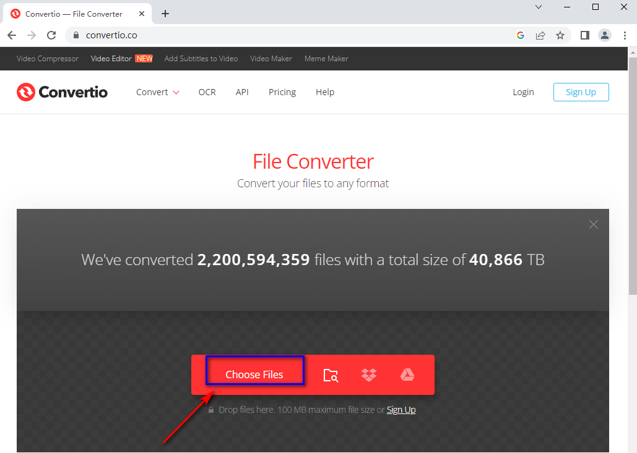Open a new browser tab
637x453 pixels.
click(x=165, y=14)
